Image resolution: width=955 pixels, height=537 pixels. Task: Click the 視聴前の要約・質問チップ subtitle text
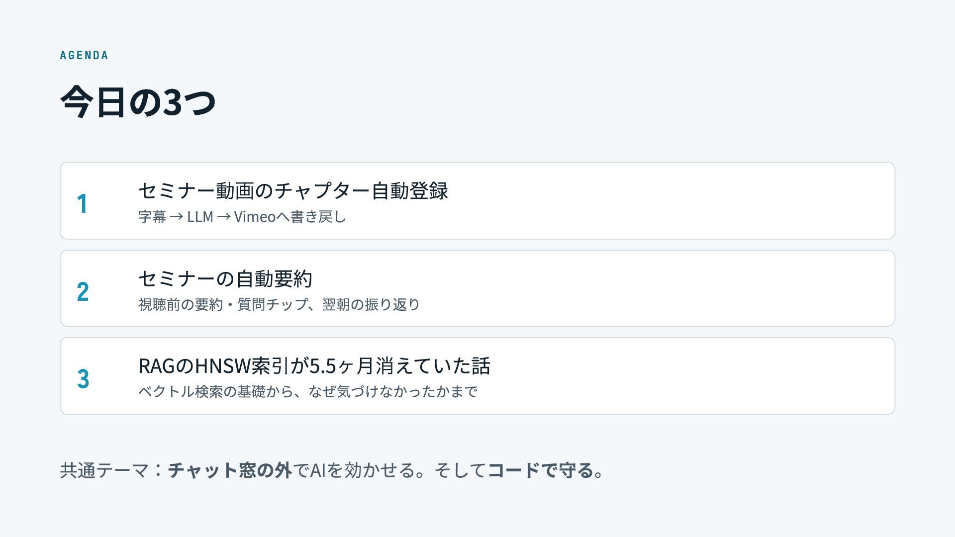223,304
